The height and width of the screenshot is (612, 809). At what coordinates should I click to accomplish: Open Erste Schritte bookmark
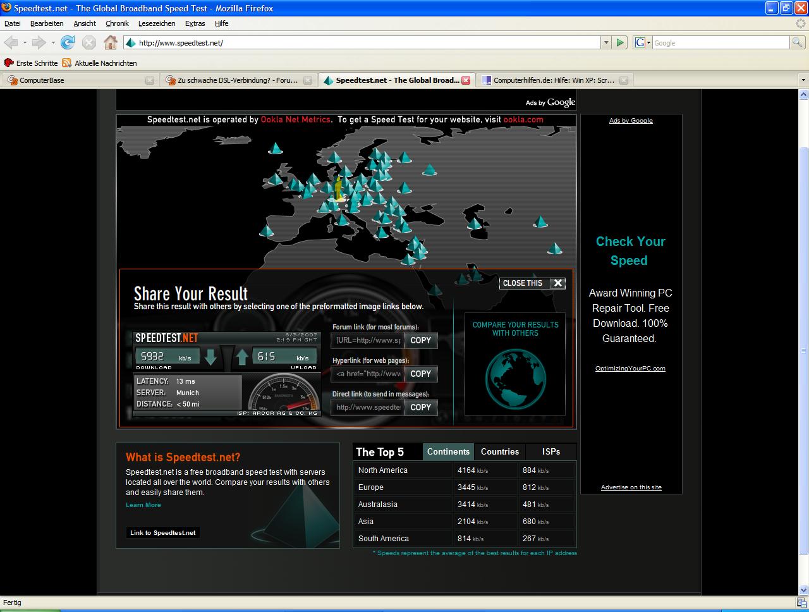(31, 63)
